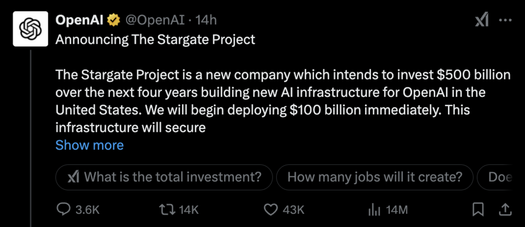Image resolution: width=525 pixels, height=227 pixels.
Task: Click the 14M view count
Action: click(x=396, y=210)
